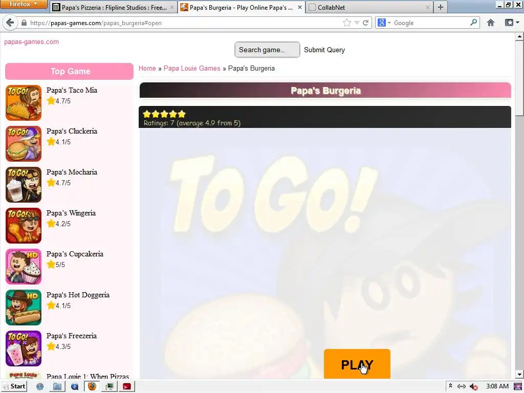Switch to Firefox in the taskbar
524x393 pixels.
tap(92, 386)
